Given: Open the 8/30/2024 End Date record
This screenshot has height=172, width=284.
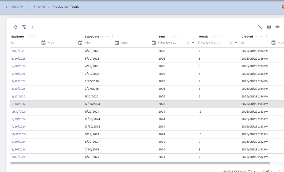Looking at the screenshot, I should [x=18, y=149].
